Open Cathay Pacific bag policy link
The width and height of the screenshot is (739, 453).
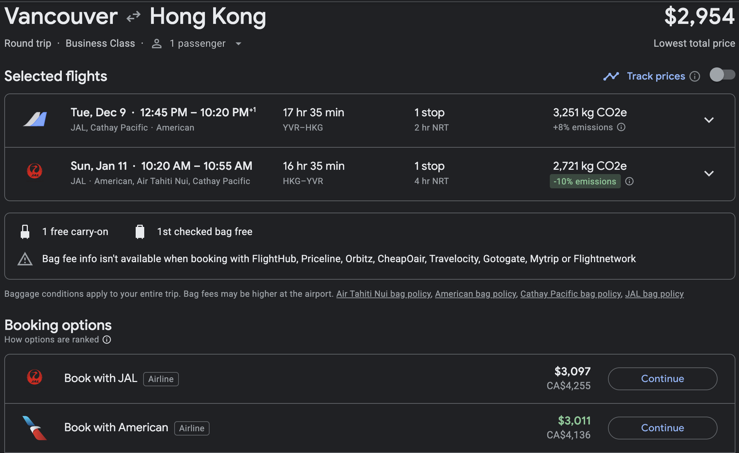pyautogui.click(x=570, y=294)
